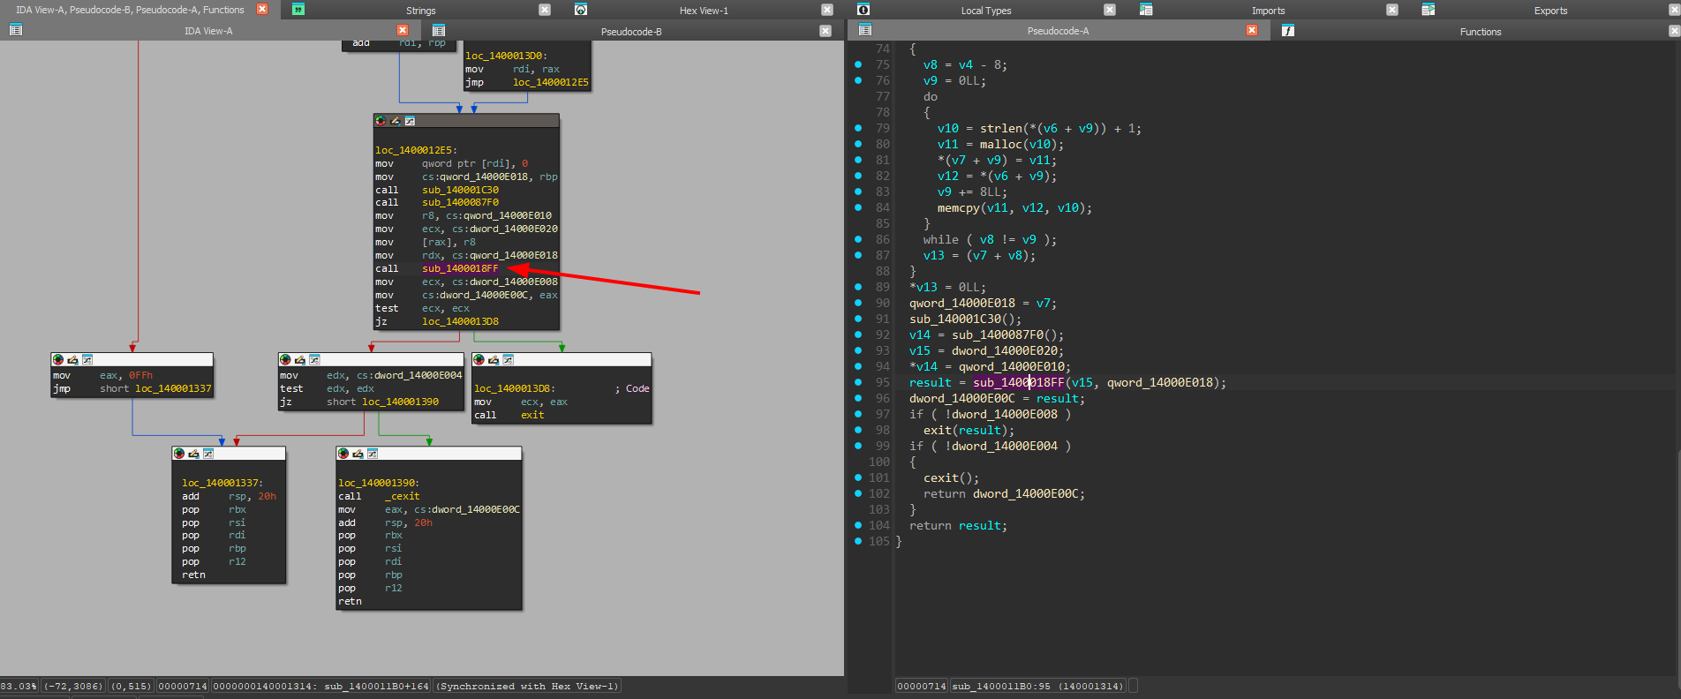Screen dimensions: 1681x699
Task: Toggle breakpoint dot on line 104 return result
Action: click(858, 525)
